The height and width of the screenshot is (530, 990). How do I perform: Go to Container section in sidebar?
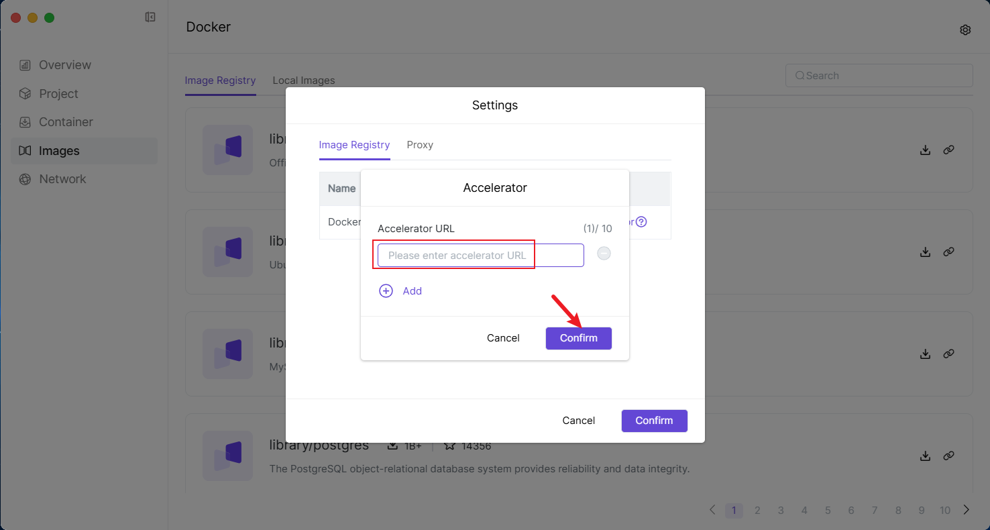[x=66, y=122]
